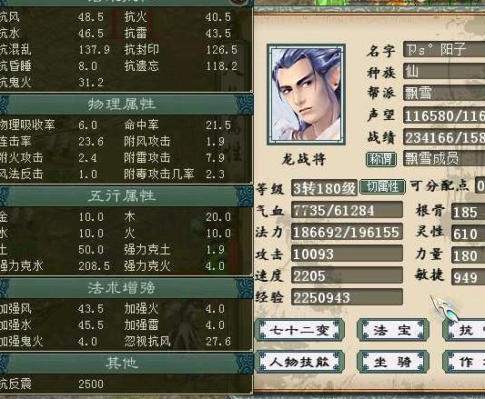The image size is (485, 399).
Task: Select the 物理属性 section header
Action: [x=122, y=105]
